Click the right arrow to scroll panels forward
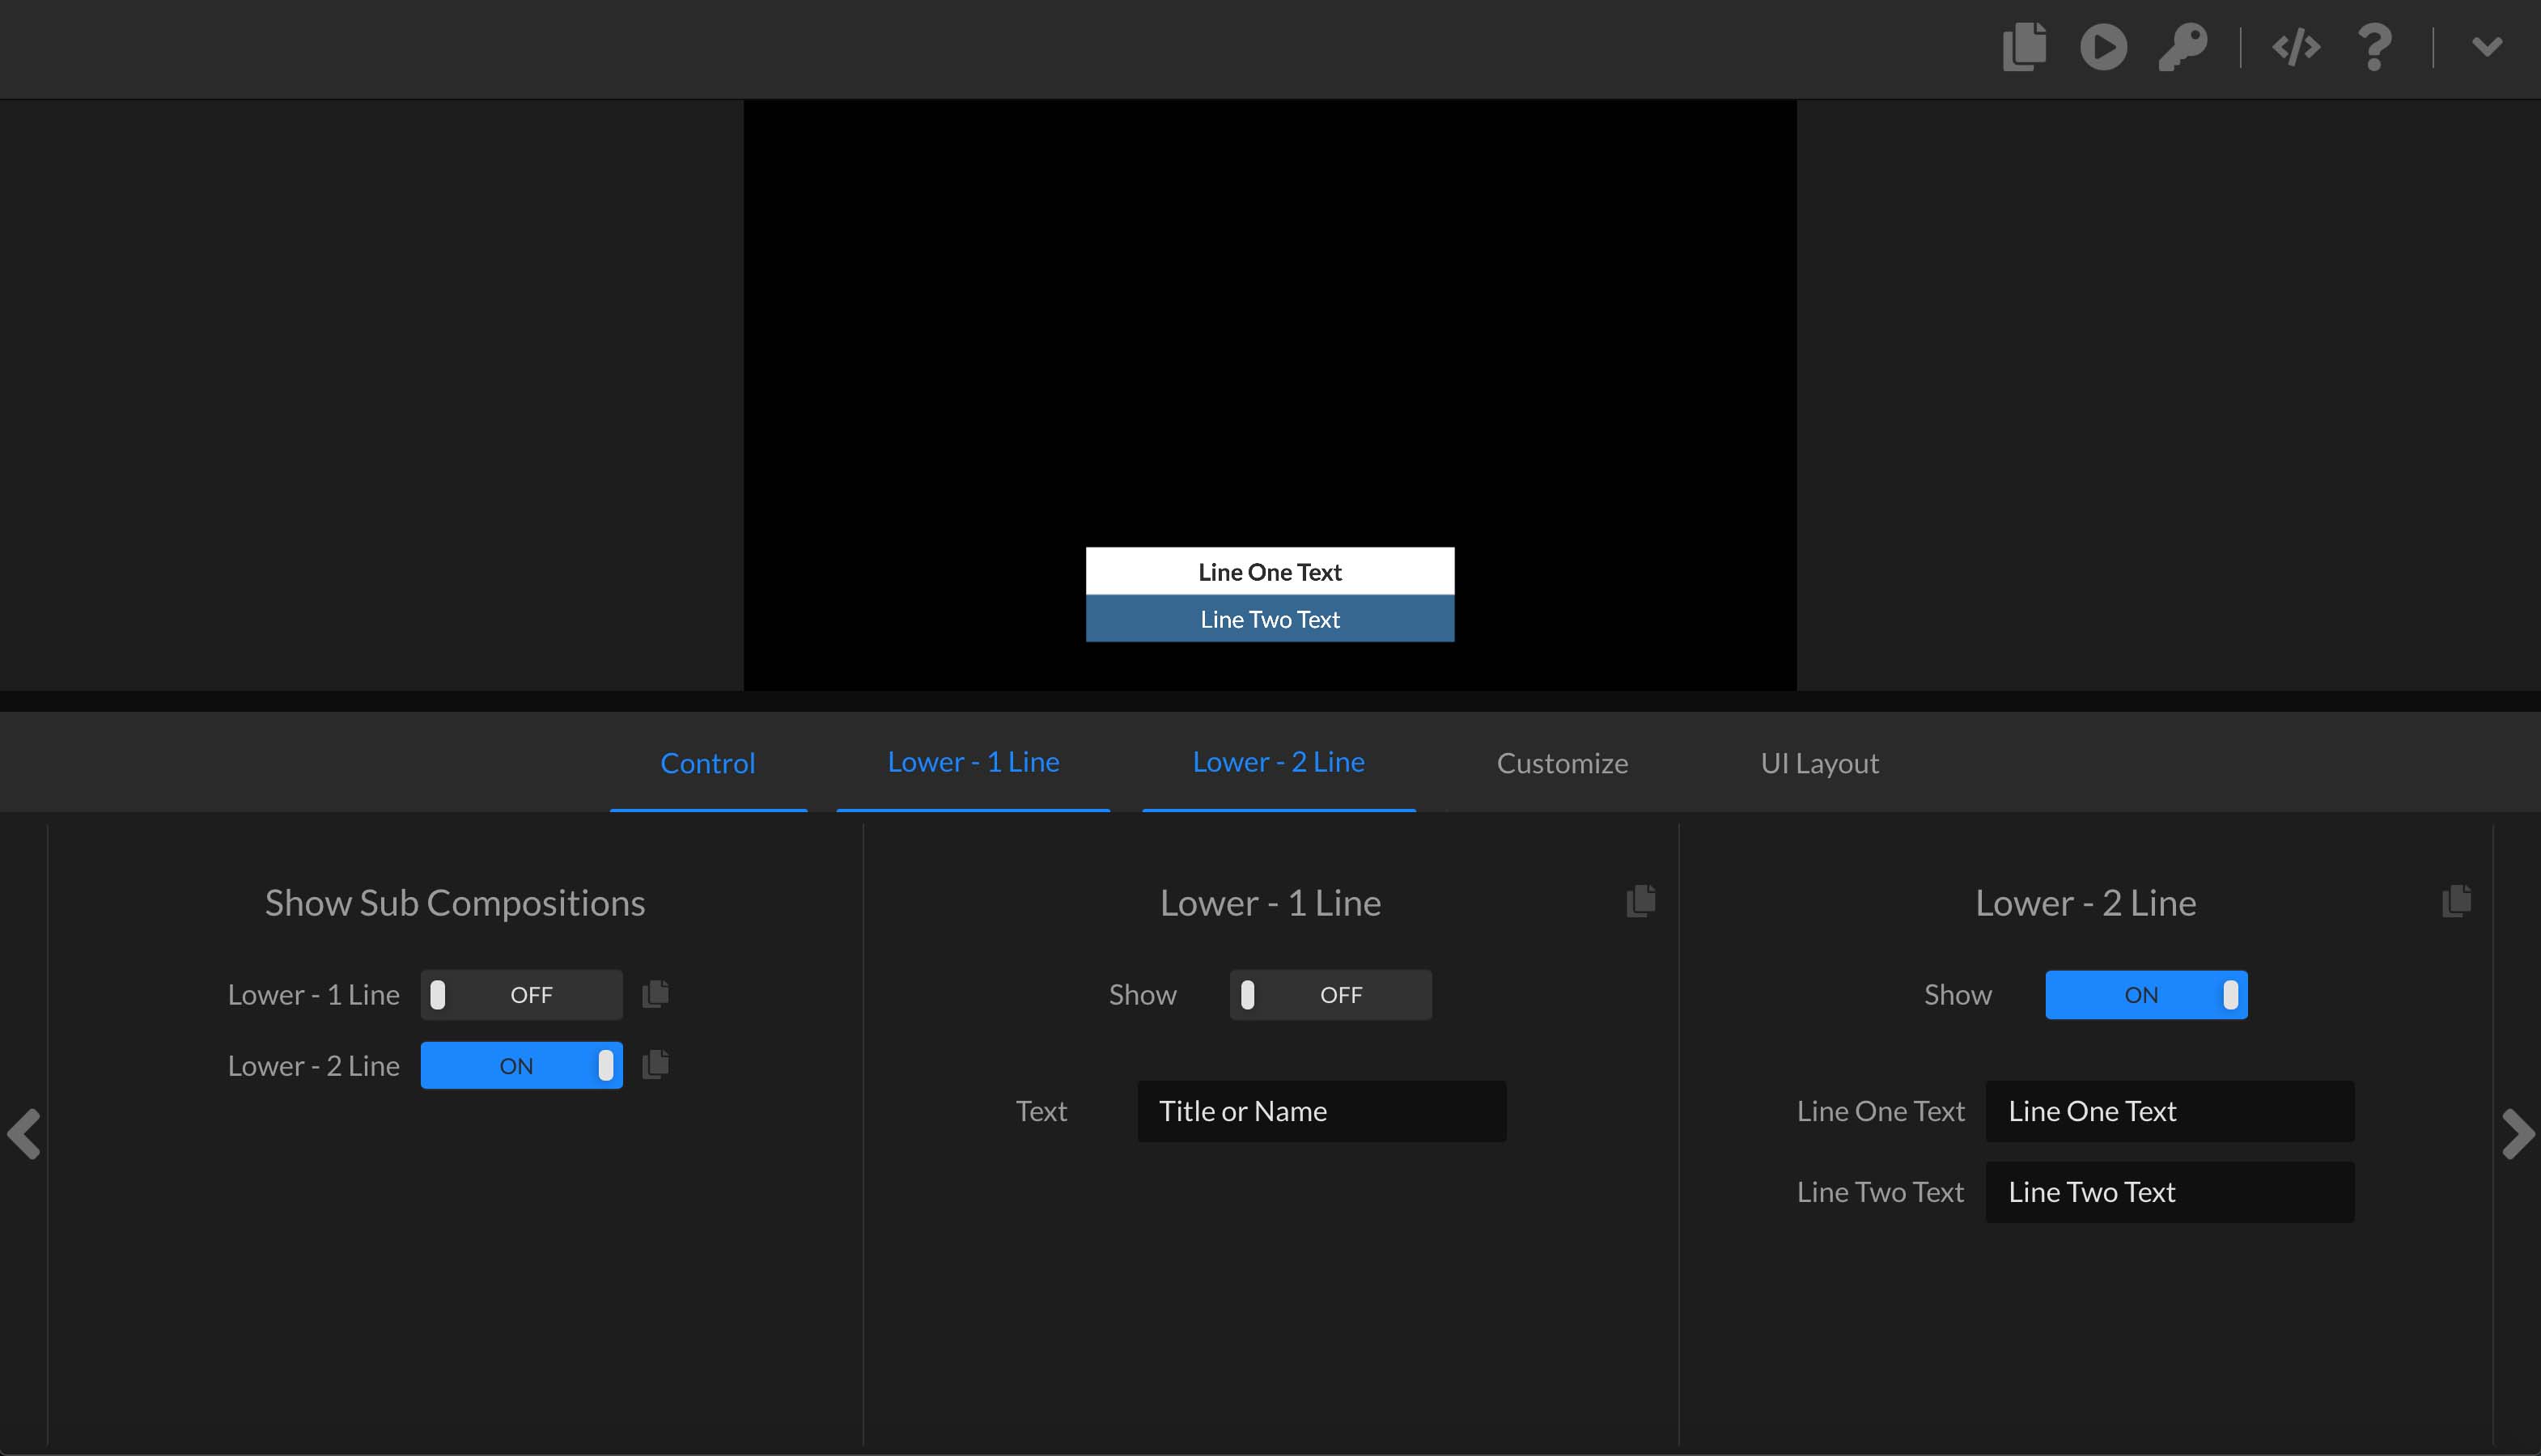Viewport: 2541px width, 1456px height. point(2518,1134)
